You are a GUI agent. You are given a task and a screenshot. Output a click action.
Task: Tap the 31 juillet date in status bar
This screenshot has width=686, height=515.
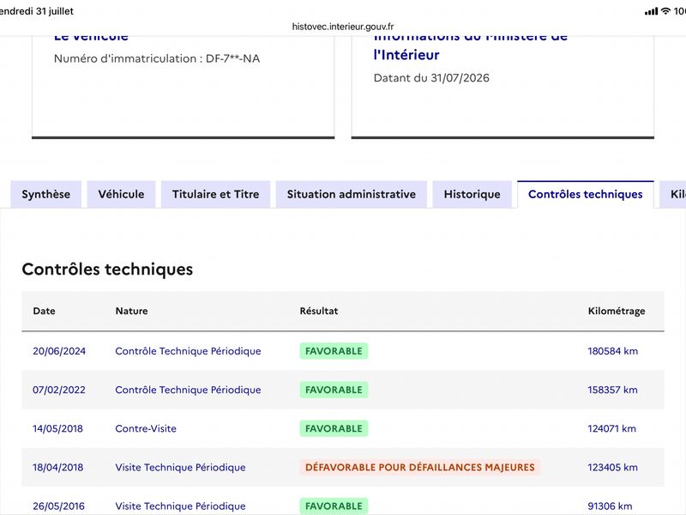point(55,11)
